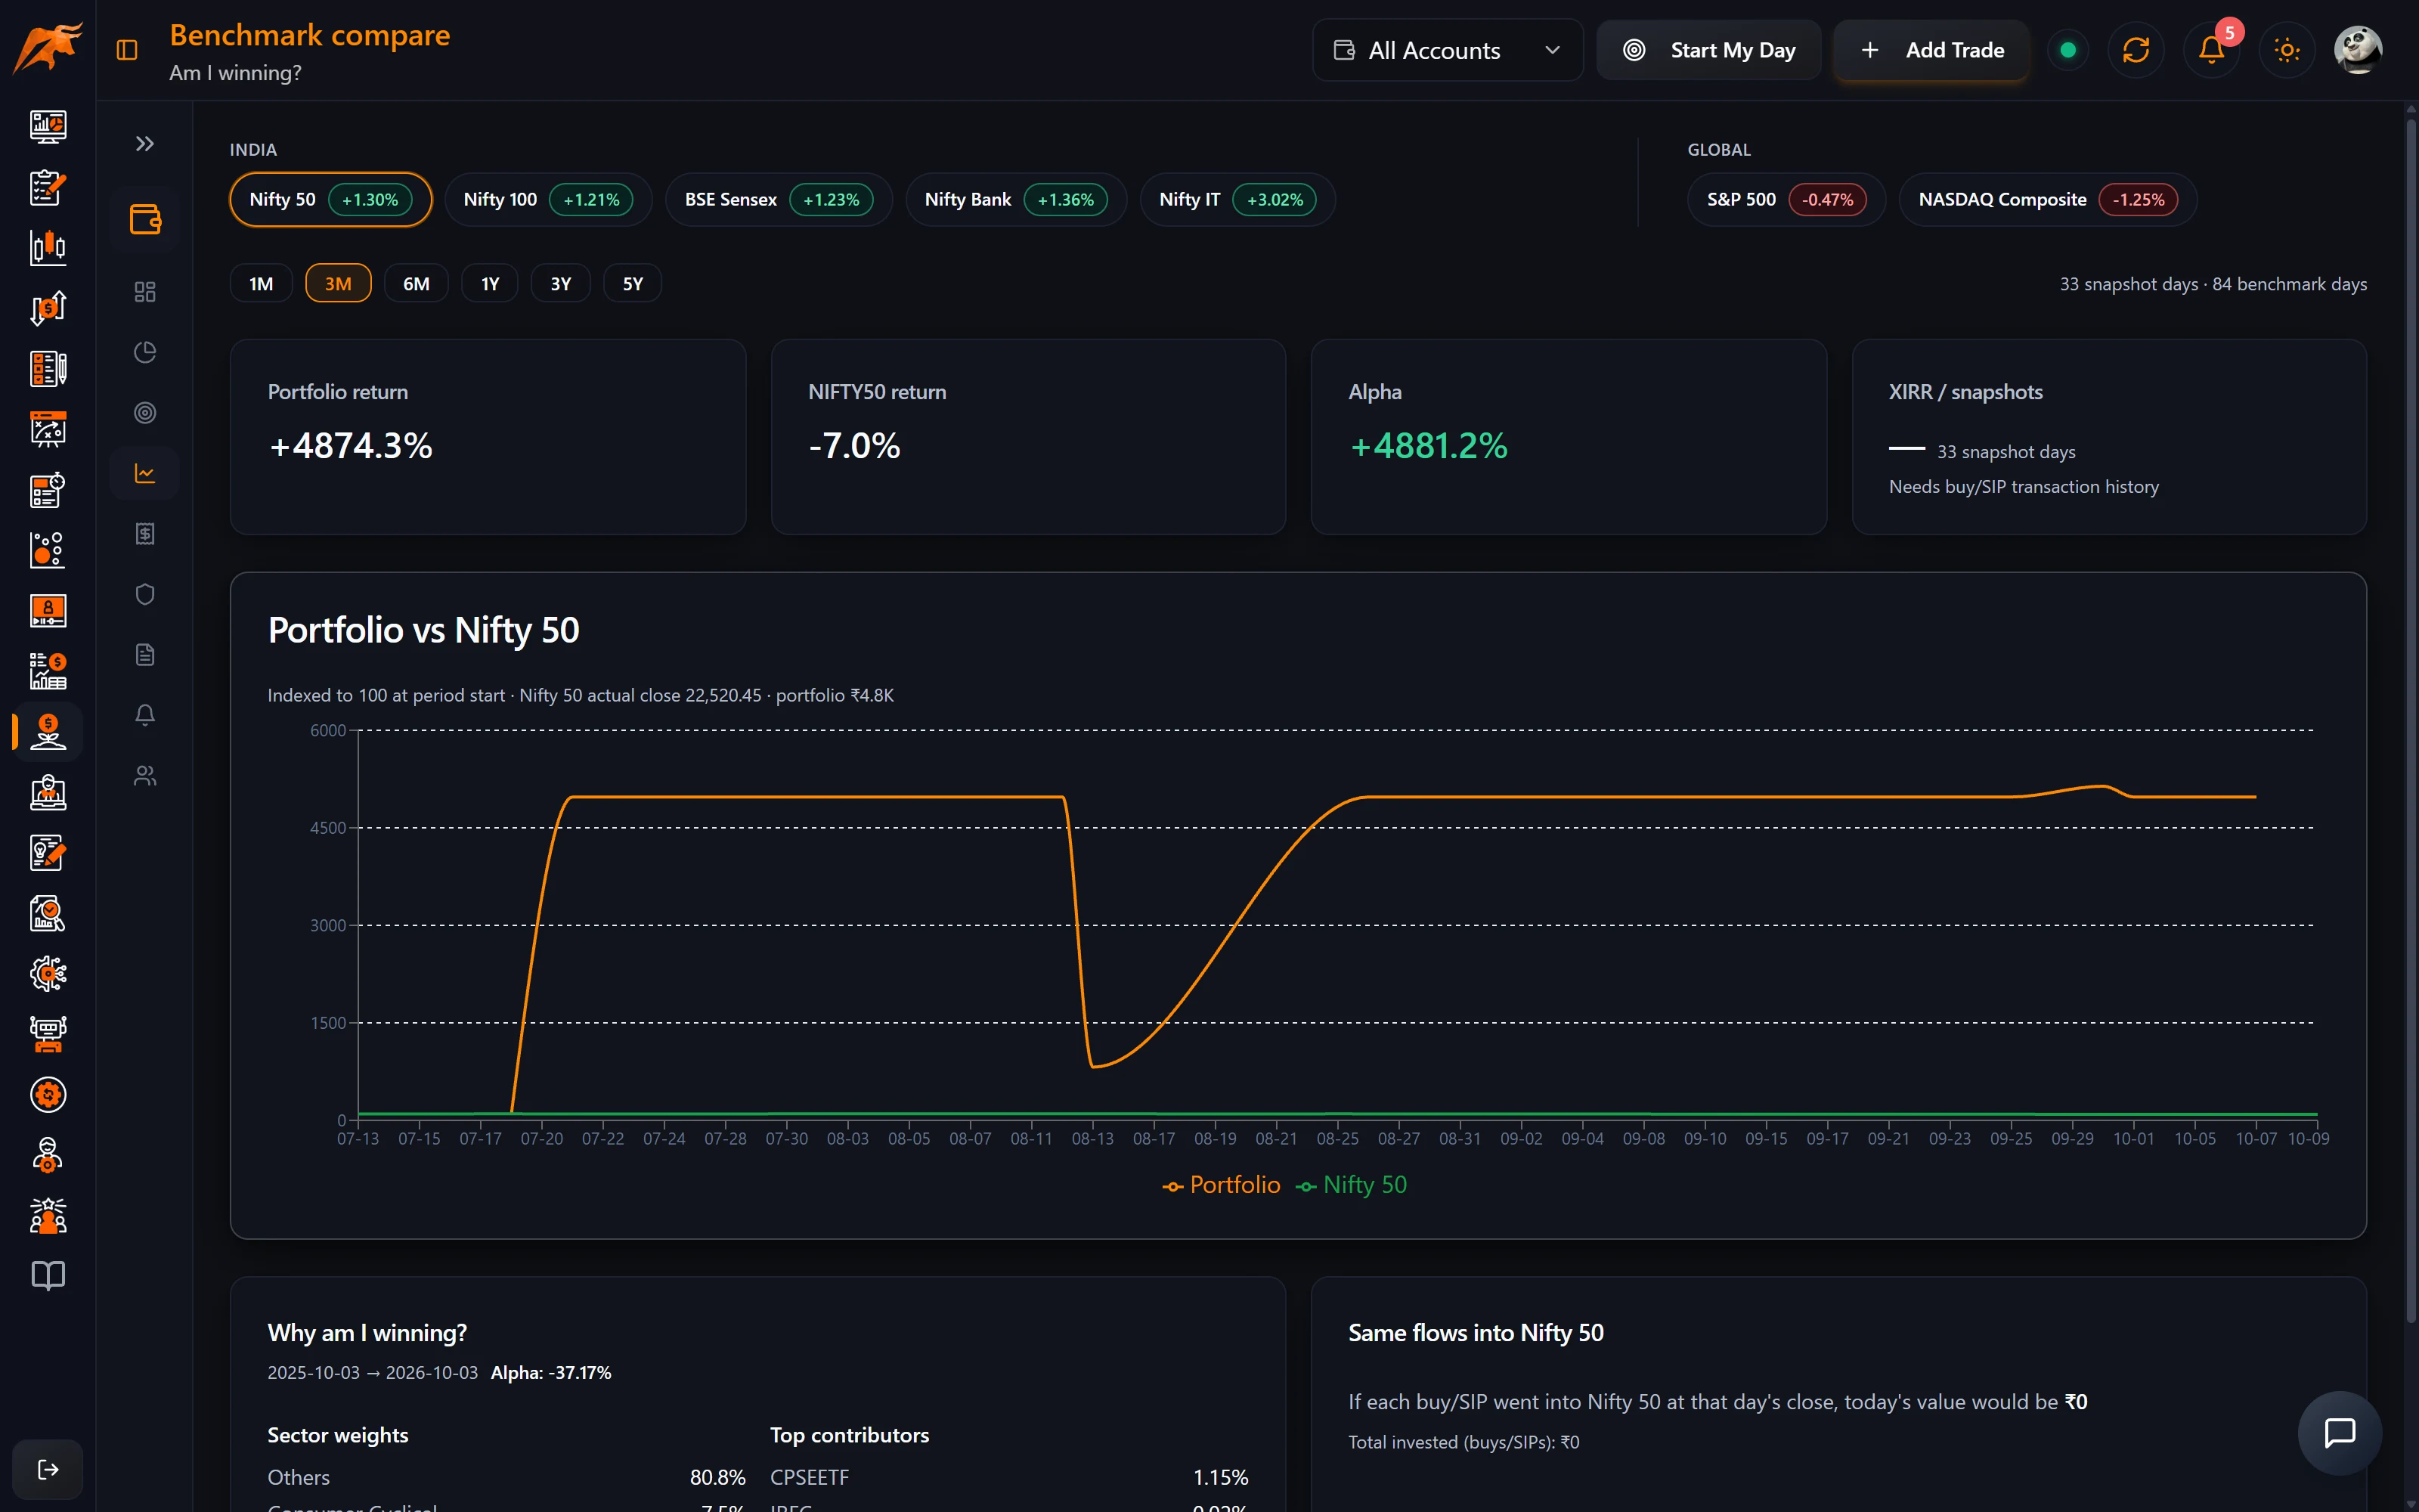Open the candlestick chart icon
This screenshot has width=2419, height=1512.
[x=48, y=247]
